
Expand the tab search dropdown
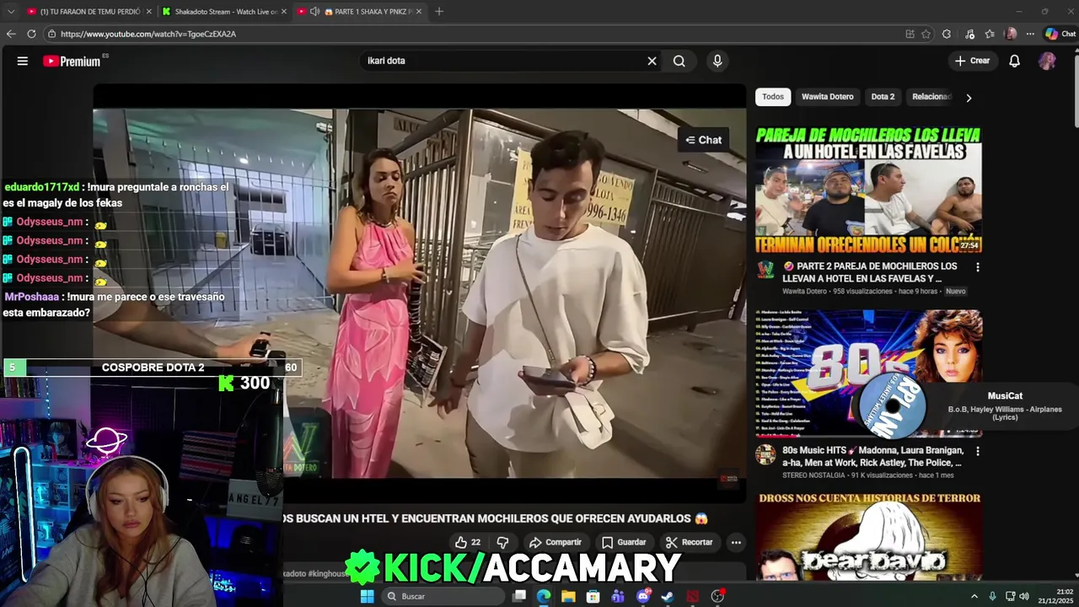click(11, 12)
